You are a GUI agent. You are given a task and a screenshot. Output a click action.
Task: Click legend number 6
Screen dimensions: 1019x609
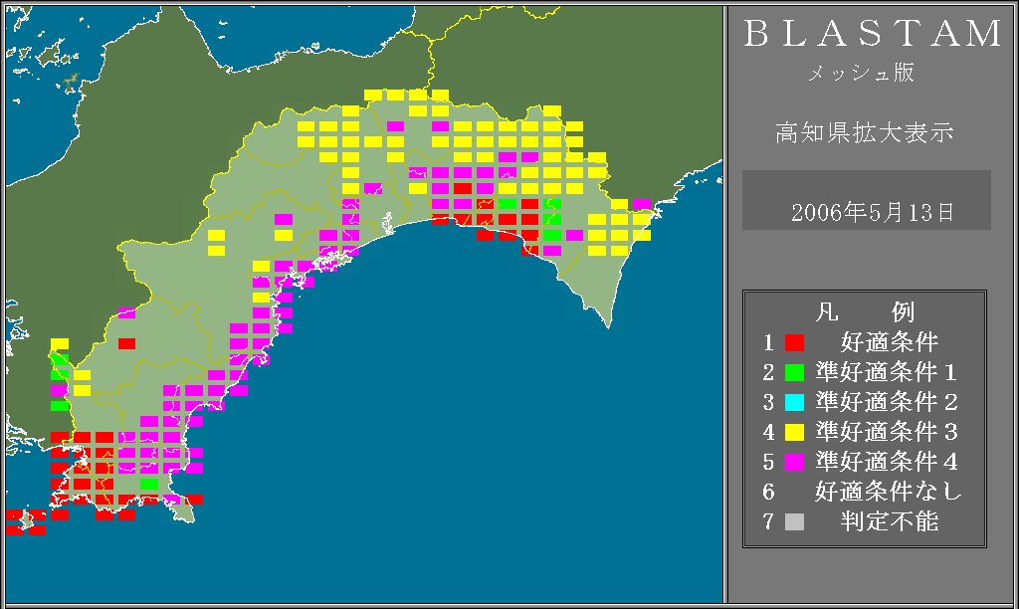pos(769,492)
